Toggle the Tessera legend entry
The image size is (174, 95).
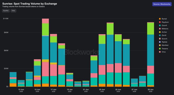(163, 49)
